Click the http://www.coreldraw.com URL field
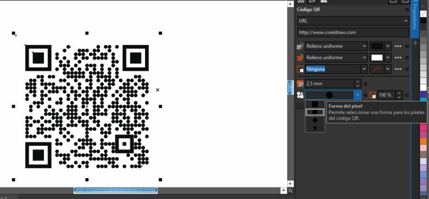Viewport: 429px width, 199px height. tap(353, 32)
